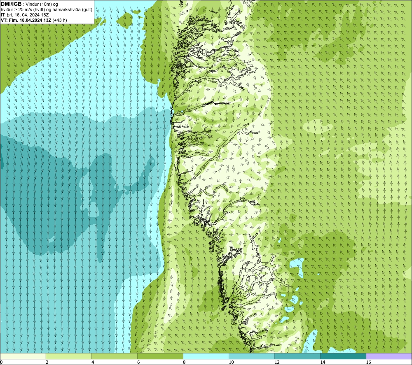Click the legend scale label '16'
This screenshot has height=365, width=412.
click(368, 362)
